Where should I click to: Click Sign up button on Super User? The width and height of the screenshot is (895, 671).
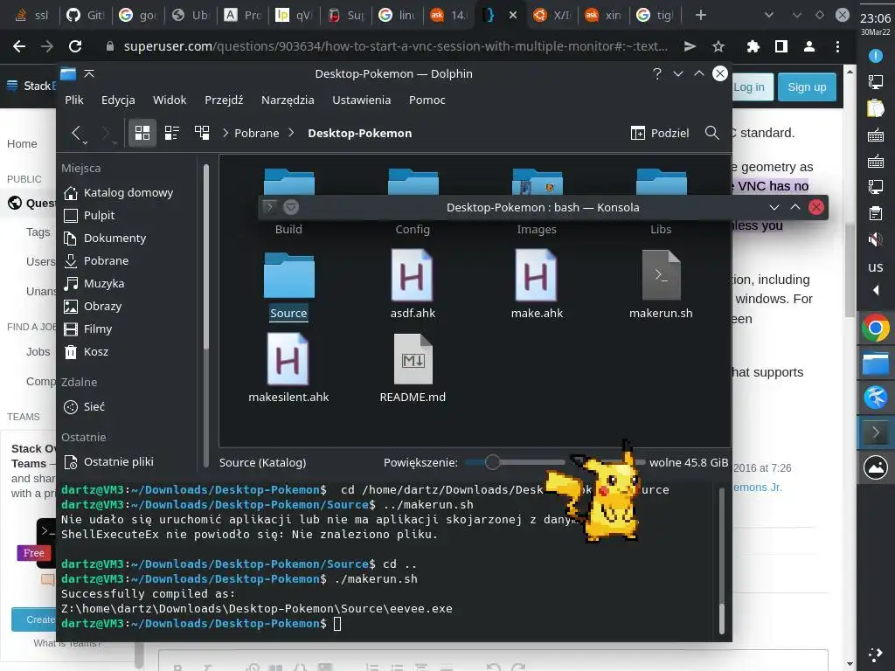[x=807, y=87]
